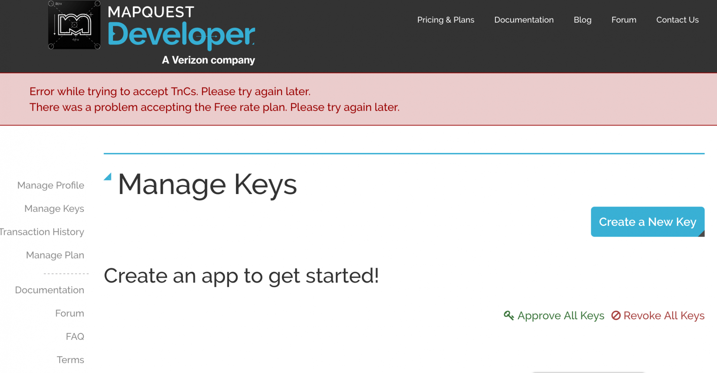Image resolution: width=717 pixels, height=373 pixels.
Task: Open Pricing & Plans in top navigation
Action: pyautogui.click(x=446, y=20)
